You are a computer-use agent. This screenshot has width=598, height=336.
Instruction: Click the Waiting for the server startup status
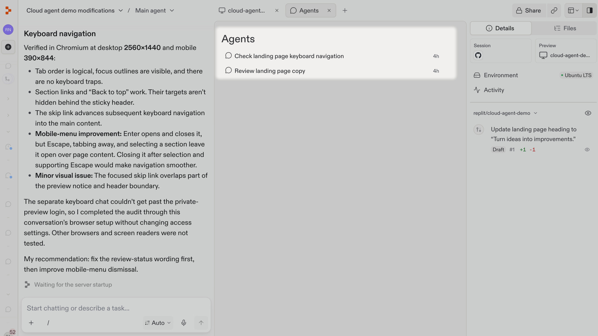pos(73,285)
